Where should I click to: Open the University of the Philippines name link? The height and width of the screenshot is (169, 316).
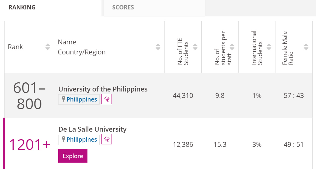(103, 89)
